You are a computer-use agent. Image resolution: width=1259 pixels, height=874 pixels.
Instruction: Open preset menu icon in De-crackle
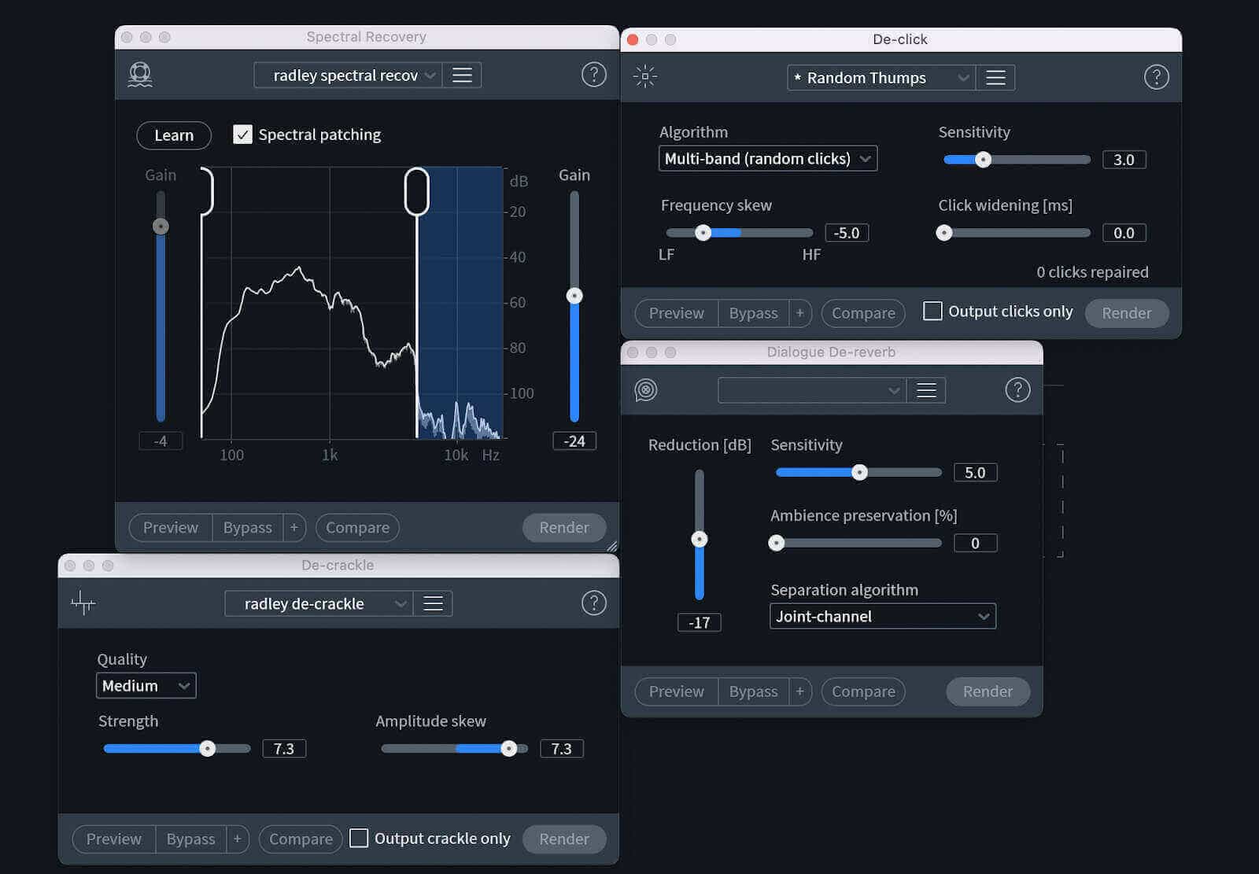[x=433, y=603]
